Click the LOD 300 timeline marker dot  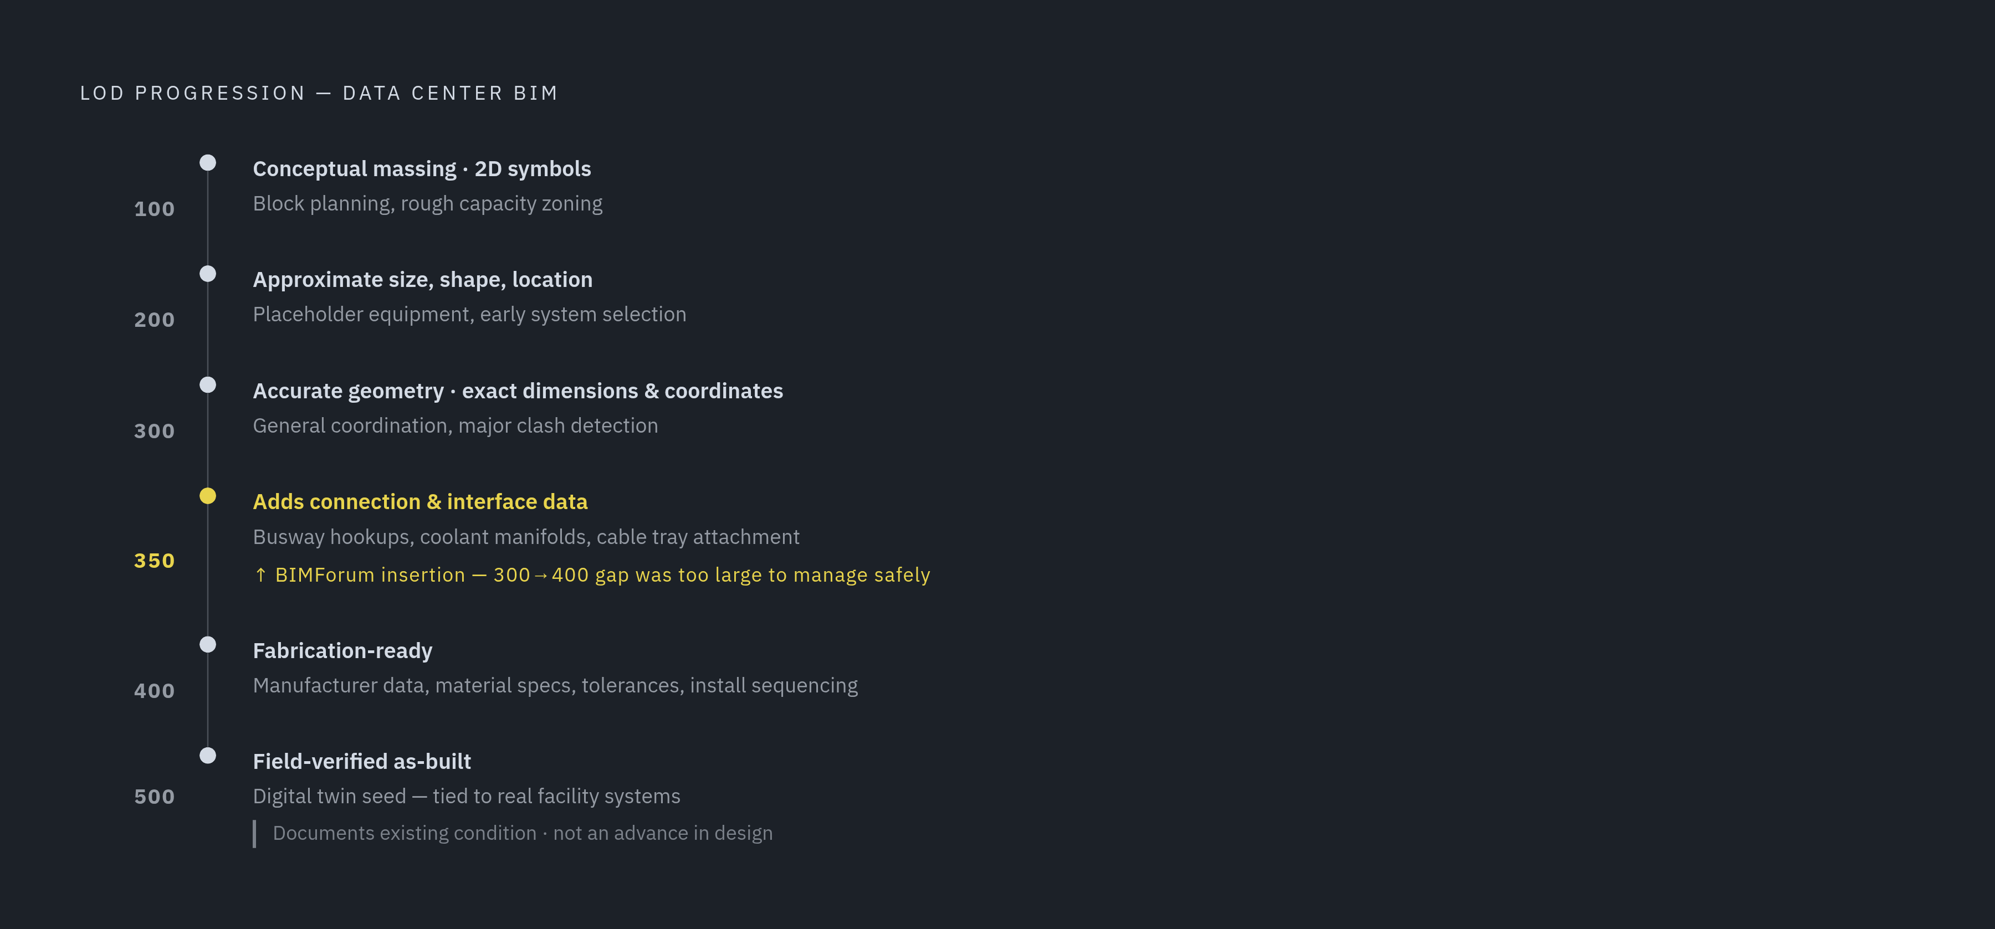[x=208, y=385]
